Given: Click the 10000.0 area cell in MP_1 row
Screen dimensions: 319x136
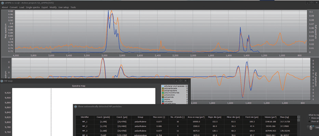Looking at the screenshot, I should coord(196,122).
